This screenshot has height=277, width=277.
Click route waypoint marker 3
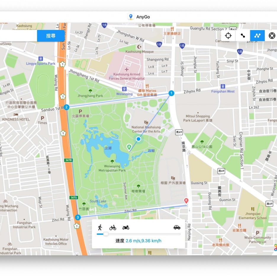pos(78,218)
